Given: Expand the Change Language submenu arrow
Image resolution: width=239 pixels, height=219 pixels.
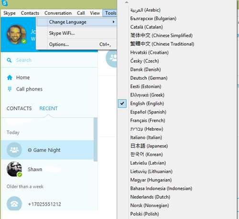Looking at the screenshot, I should click(113, 22).
